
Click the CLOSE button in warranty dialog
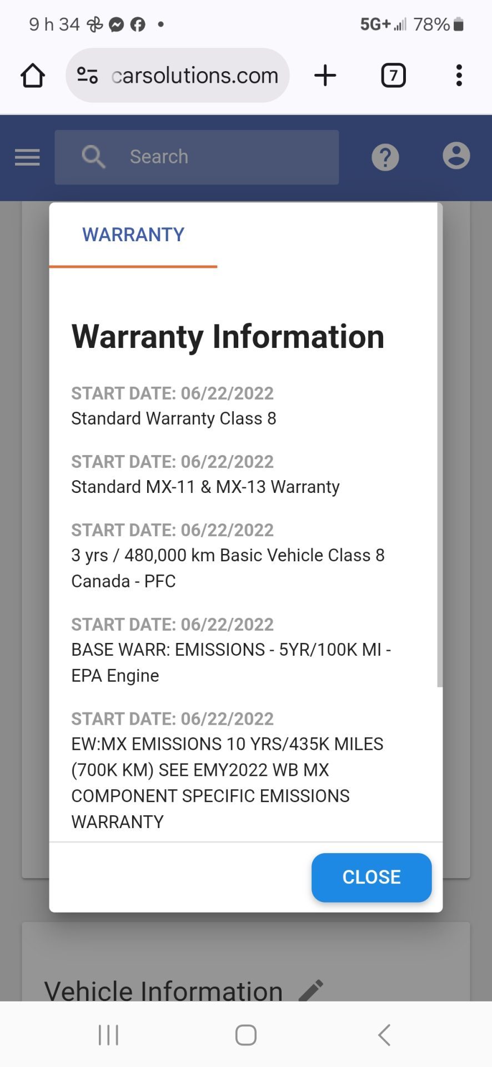[x=371, y=877]
